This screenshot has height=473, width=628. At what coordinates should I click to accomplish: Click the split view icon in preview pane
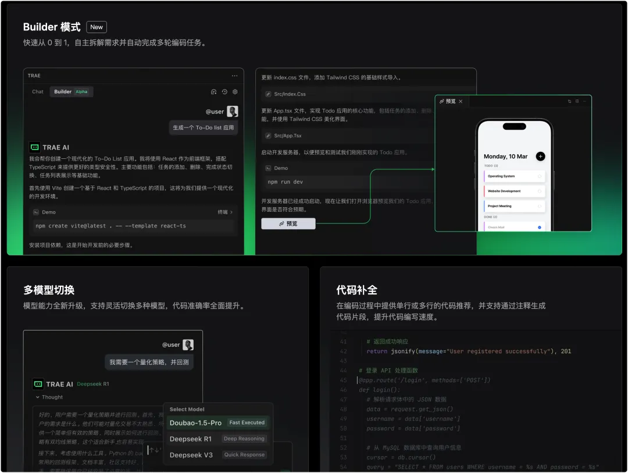577,101
